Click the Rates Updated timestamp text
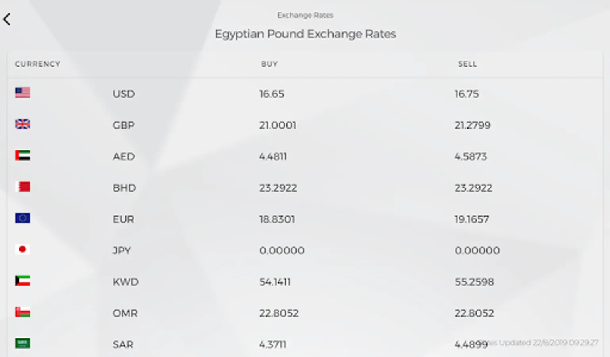This screenshot has width=610, height=357. pos(539,343)
